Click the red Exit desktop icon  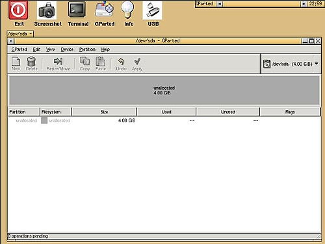(18, 10)
